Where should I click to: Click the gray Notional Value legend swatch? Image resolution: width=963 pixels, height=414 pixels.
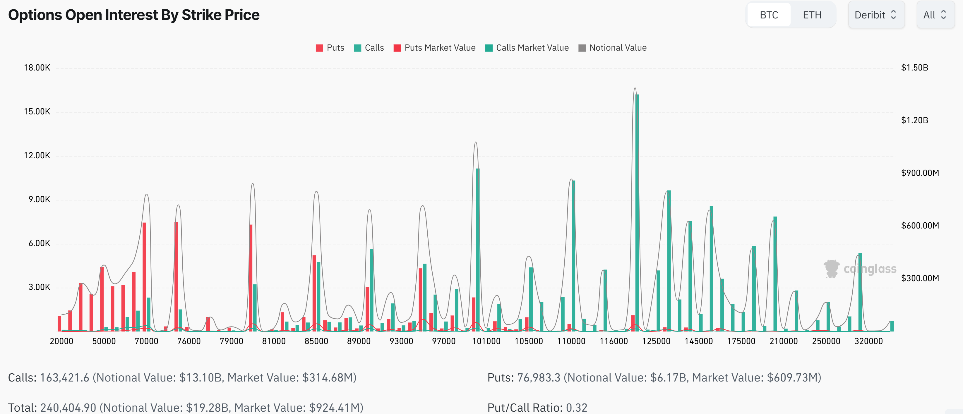click(582, 48)
